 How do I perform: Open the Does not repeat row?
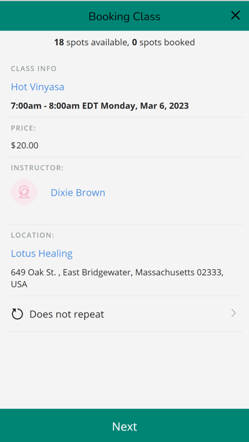pyautogui.click(x=124, y=314)
